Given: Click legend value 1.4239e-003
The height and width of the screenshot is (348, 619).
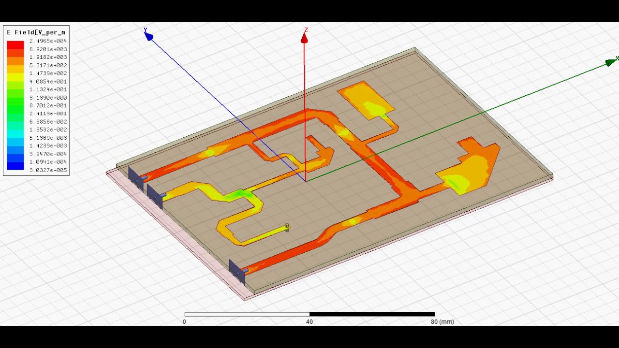Looking at the screenshot, I should (x=48, y=146).
